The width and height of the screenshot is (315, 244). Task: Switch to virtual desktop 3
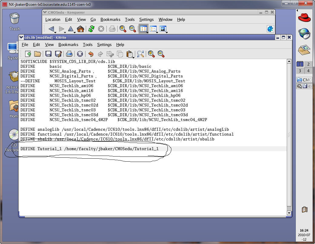pos(300,71)
